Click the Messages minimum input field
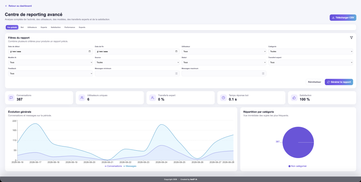 [x=137, y=74]
